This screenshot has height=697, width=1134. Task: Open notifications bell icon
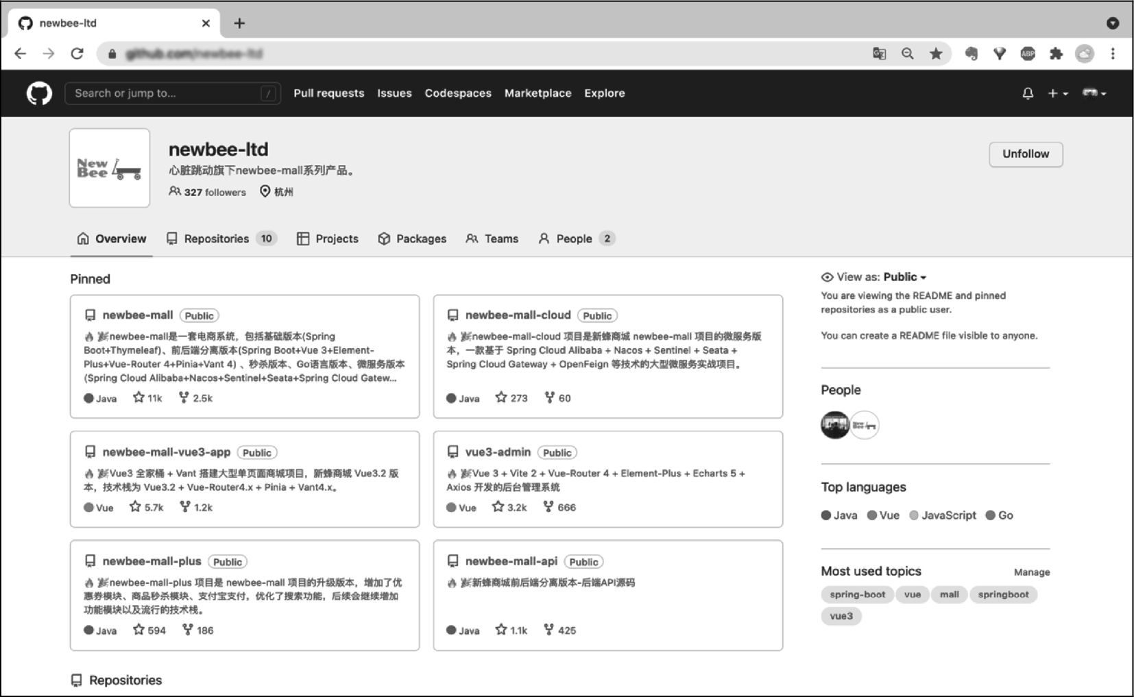(1027, 93)
